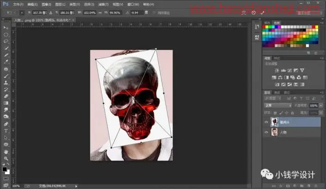This screenshot has width=326, height=189.
Task: Toggle relative positioning triangle for reference point
Action: (x=51, y=13)
